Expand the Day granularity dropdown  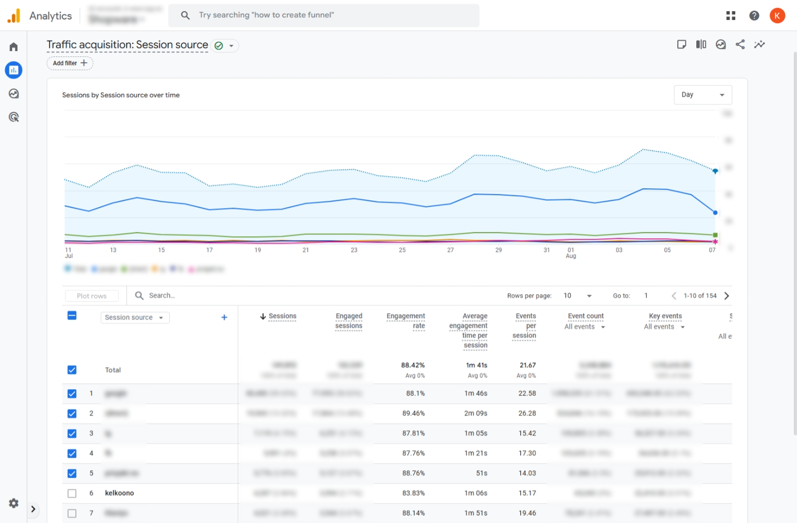click(703, 95)
